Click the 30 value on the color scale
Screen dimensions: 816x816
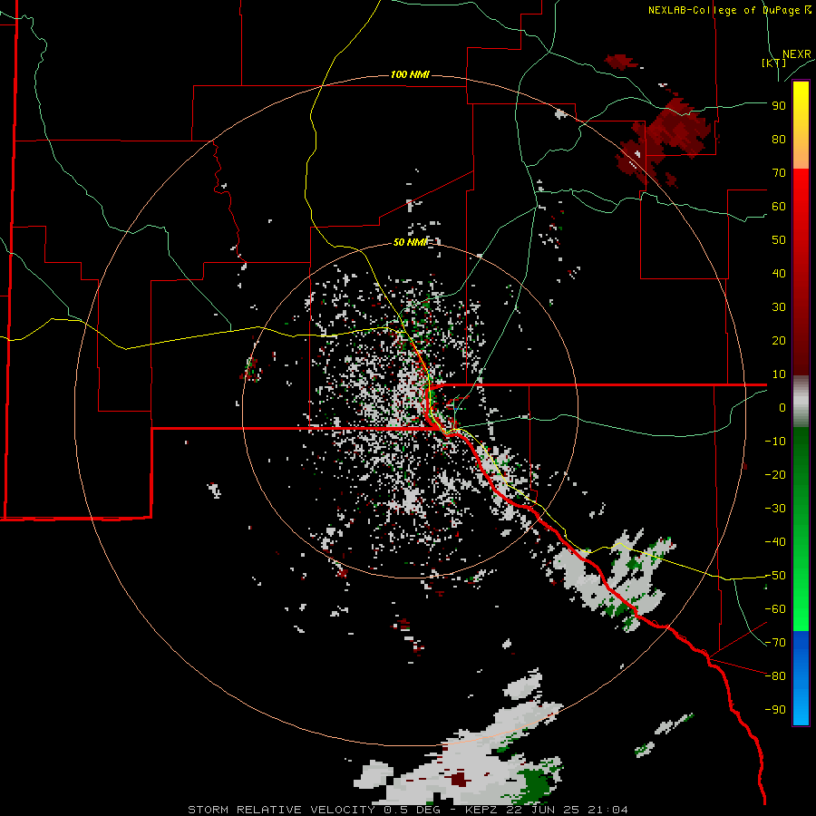[x=779, y=307]
